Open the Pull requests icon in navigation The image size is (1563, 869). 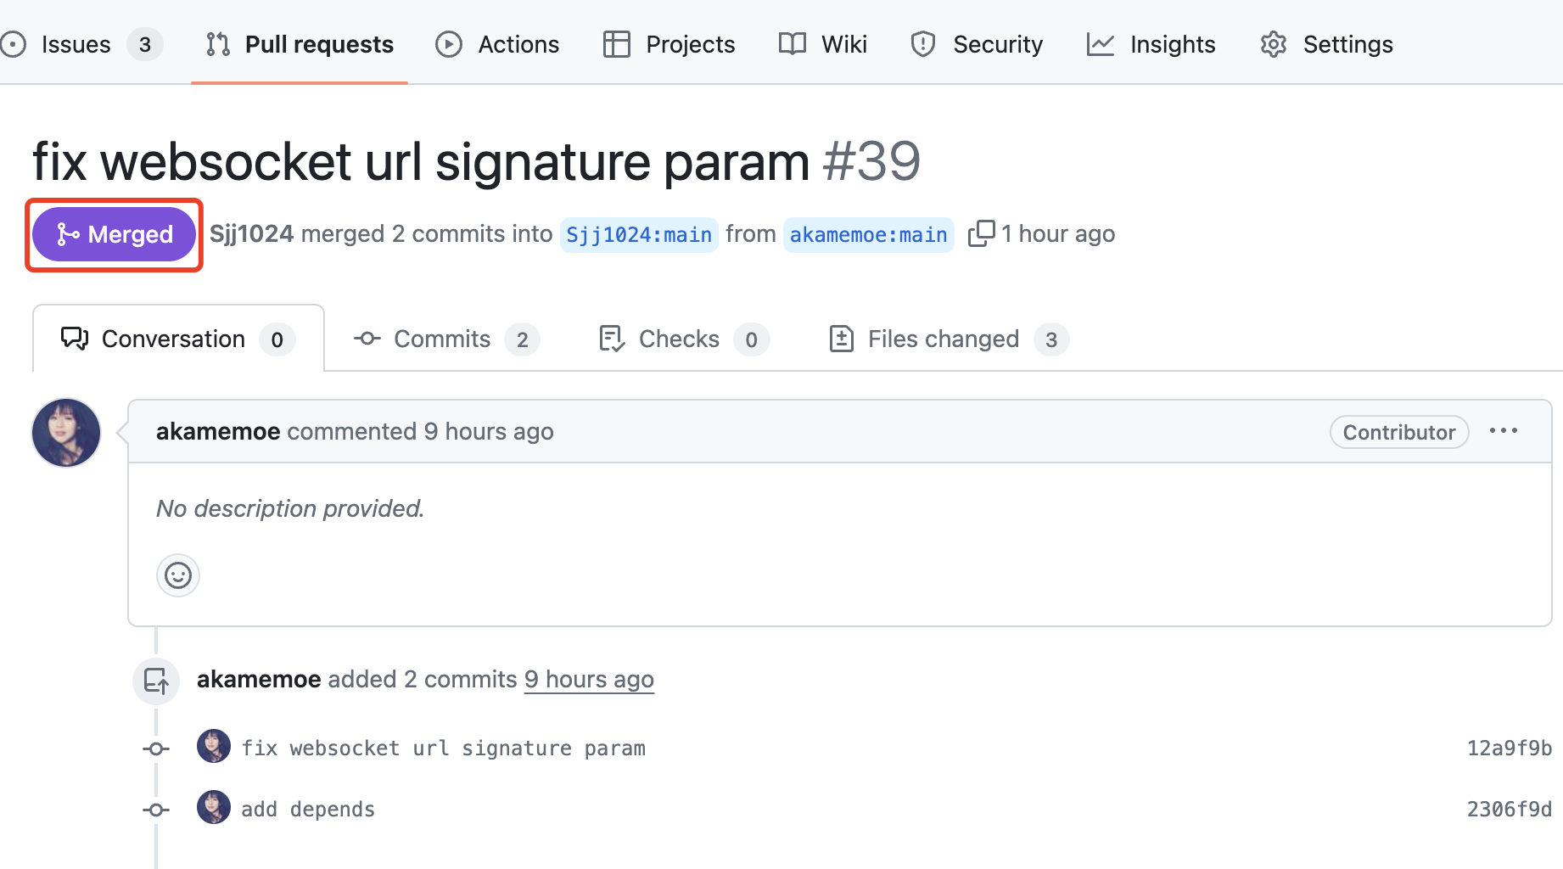(217, 44)
